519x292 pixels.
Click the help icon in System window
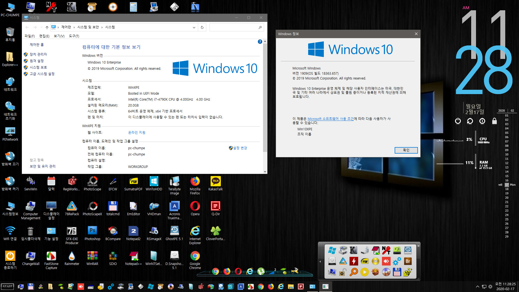(x=260, y=42)
